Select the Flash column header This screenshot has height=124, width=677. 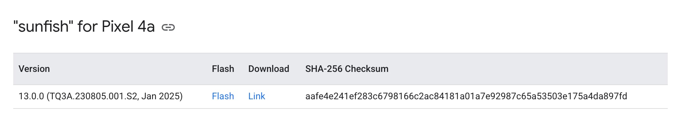pyautogui.click(x=223, y=69)
